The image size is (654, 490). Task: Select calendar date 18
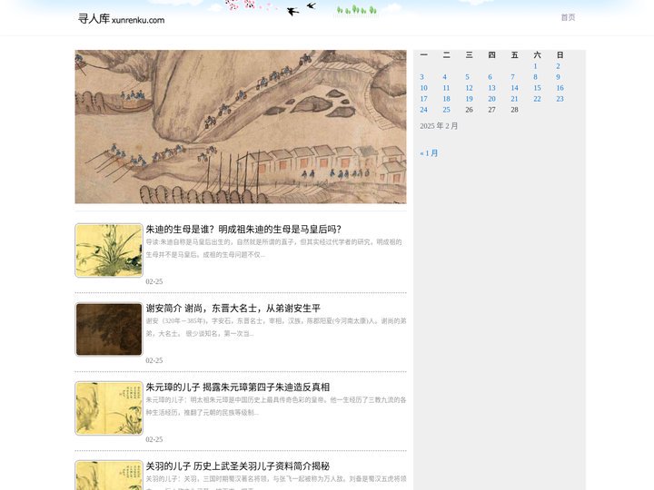click(x=446, y=99)
